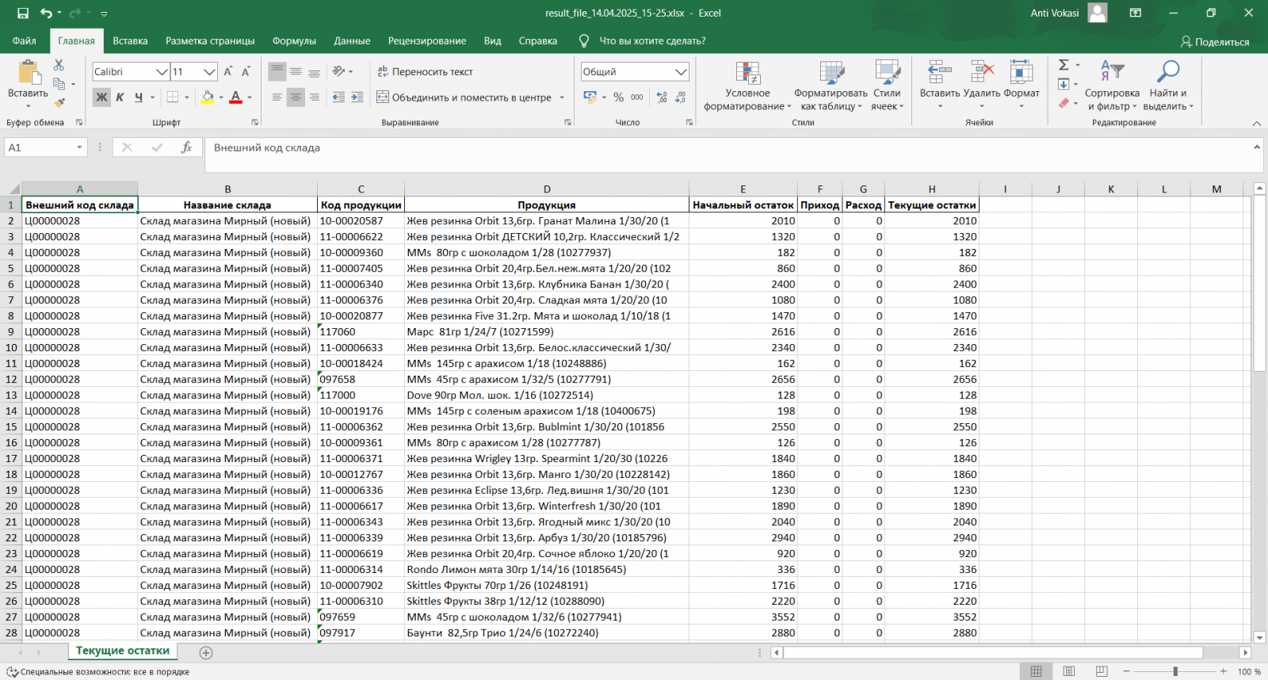Align text to bottom of cell
Viewport: 1268px width, 680px height.
click(x=315, y=71)
